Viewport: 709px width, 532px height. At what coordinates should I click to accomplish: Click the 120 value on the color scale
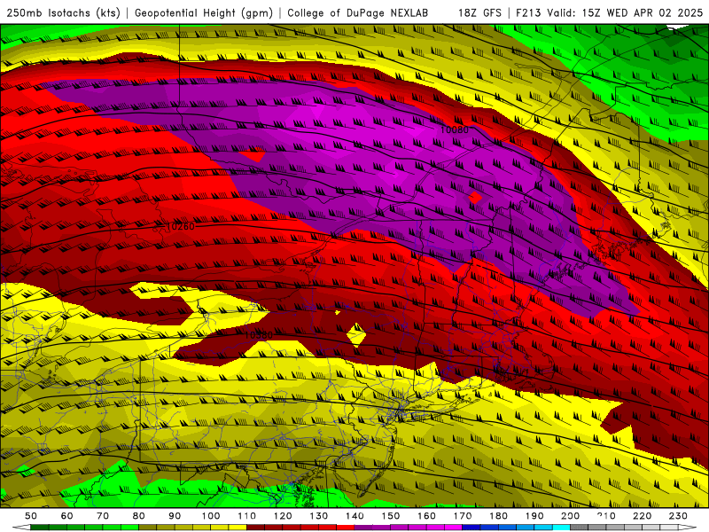click(x=283, y=516)
